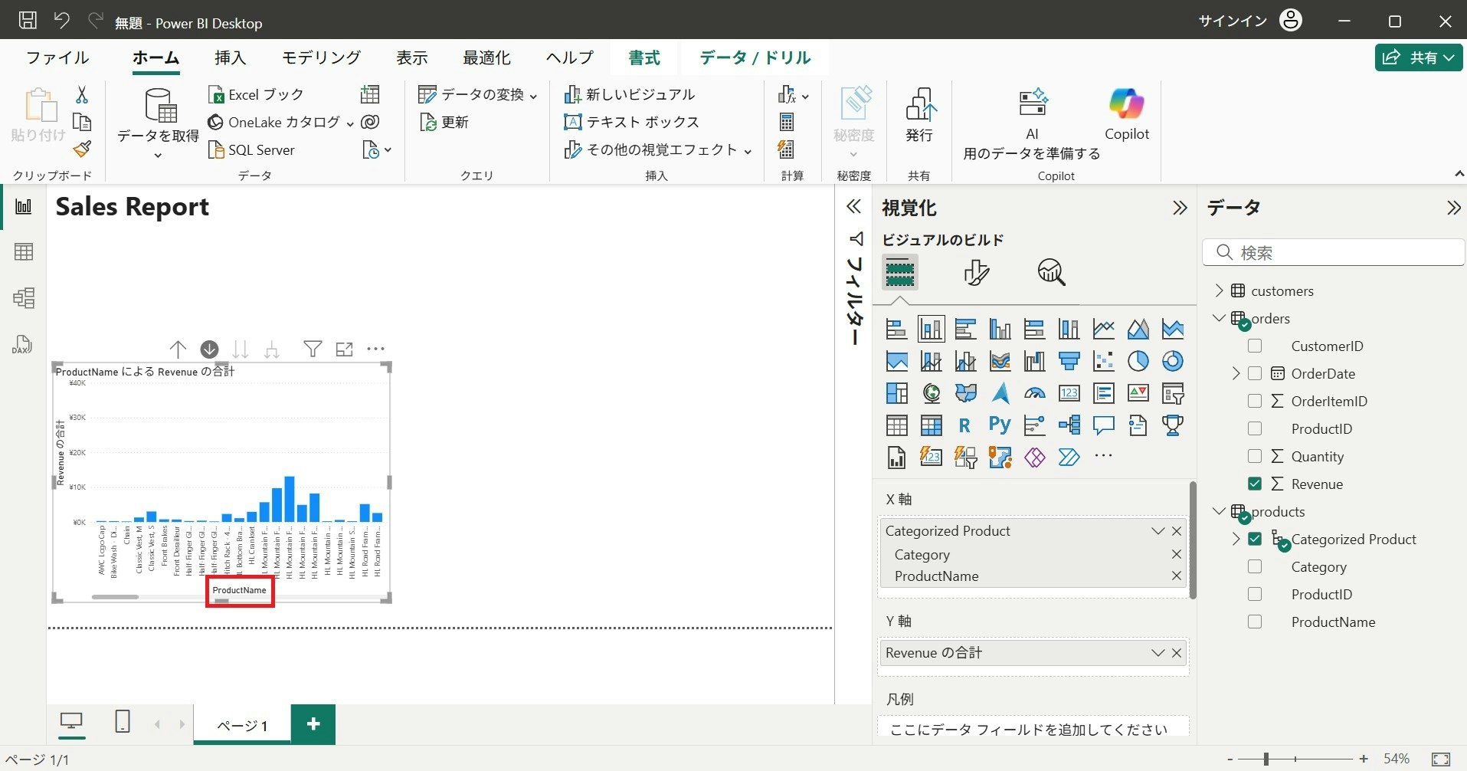Select the Pie chart visual type
Image resolution: width=1467 pixels, height=771 pixels.
(x=1138, y=361)
